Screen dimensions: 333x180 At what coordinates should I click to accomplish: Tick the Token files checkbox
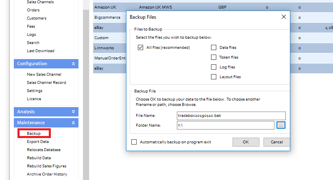coord(213,57)
